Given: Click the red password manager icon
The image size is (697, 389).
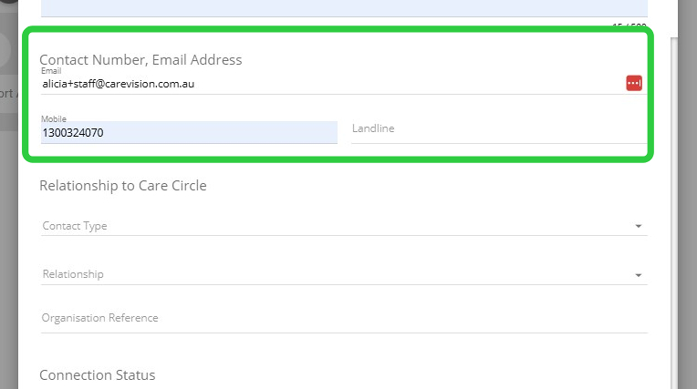Looking at the screenshot, I should (634, 83).
